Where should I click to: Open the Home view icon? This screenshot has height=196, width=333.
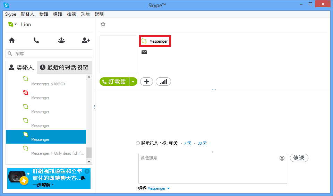point(12,40)
